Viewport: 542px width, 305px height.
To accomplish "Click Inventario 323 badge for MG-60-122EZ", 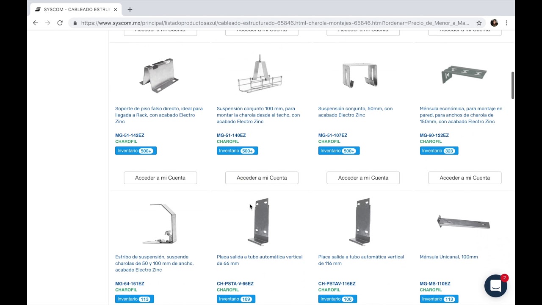I will [439, 151].
